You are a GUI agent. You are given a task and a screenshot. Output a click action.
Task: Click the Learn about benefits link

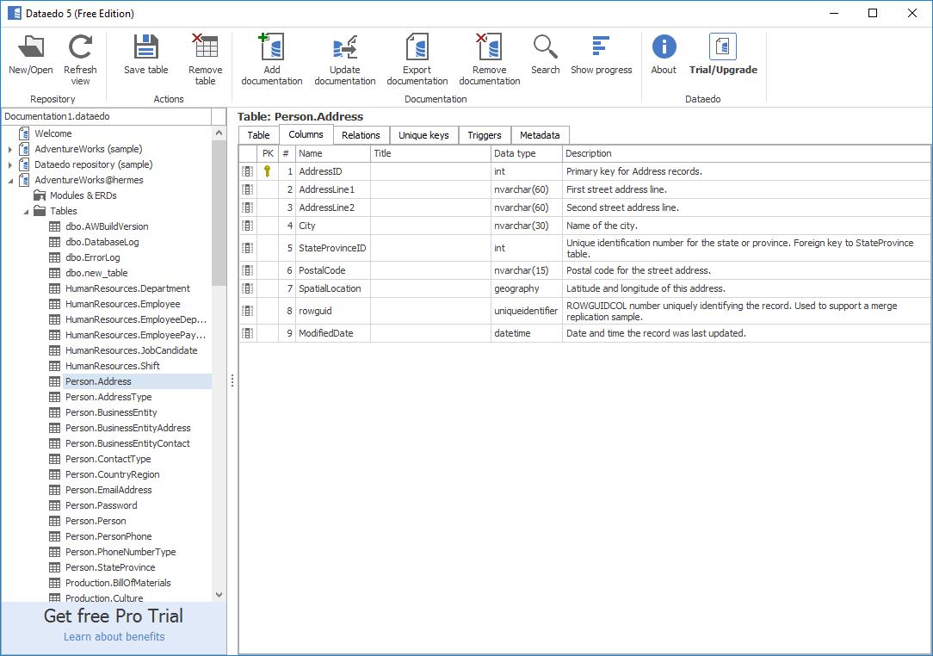coord(114,637)
